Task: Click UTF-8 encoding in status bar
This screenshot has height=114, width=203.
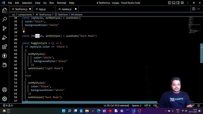Action: tap(147, 105)
